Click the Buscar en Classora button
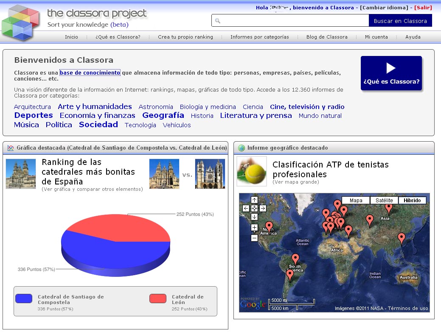 tap(400, 21)
